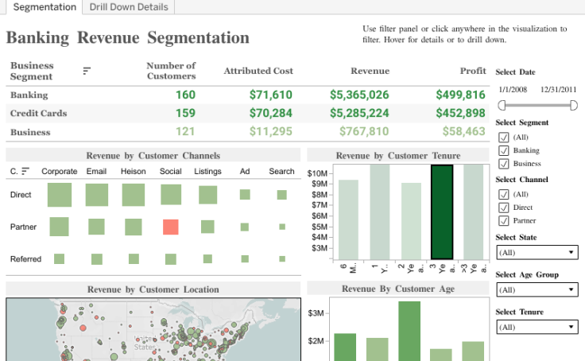
Task: Switch to the Drill Down Details tab
Action: 128,7
